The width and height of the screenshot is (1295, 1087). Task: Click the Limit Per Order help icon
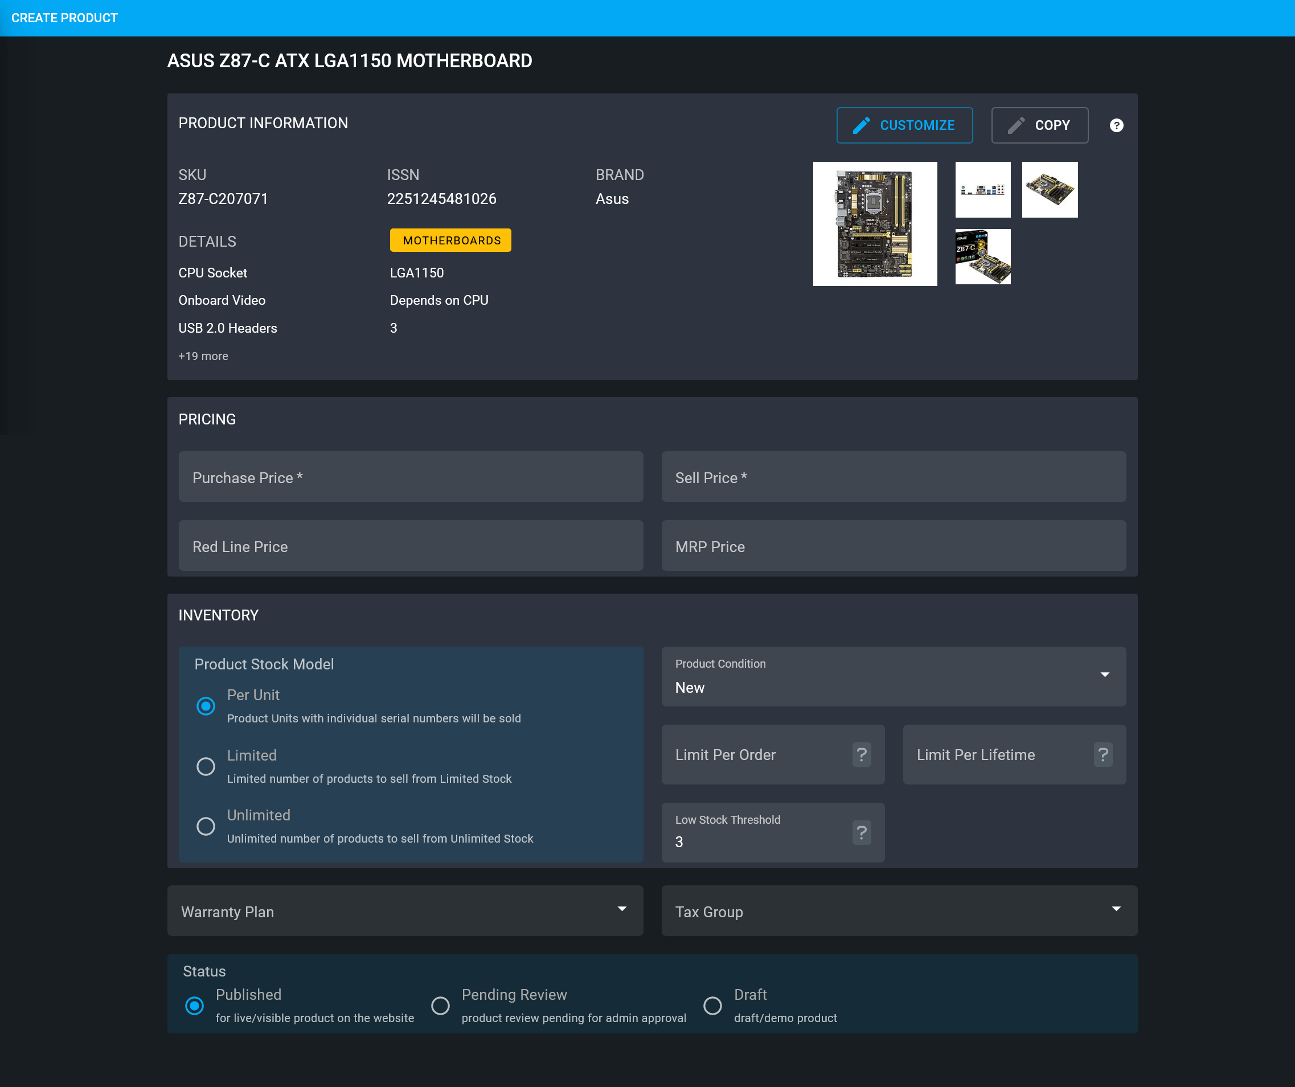tap(862, 754)
